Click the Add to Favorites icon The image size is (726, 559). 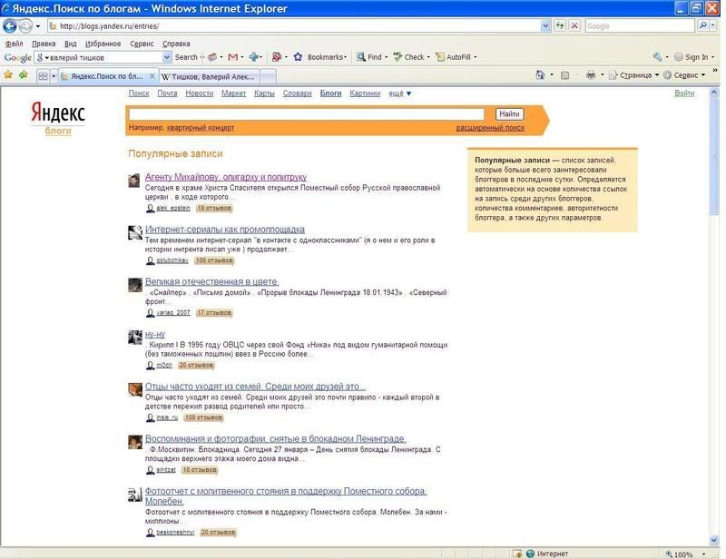23,75
